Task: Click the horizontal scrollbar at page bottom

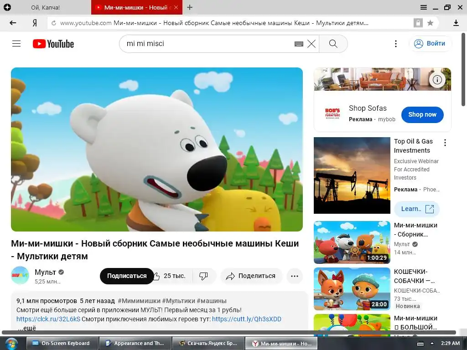Action: 229,332
